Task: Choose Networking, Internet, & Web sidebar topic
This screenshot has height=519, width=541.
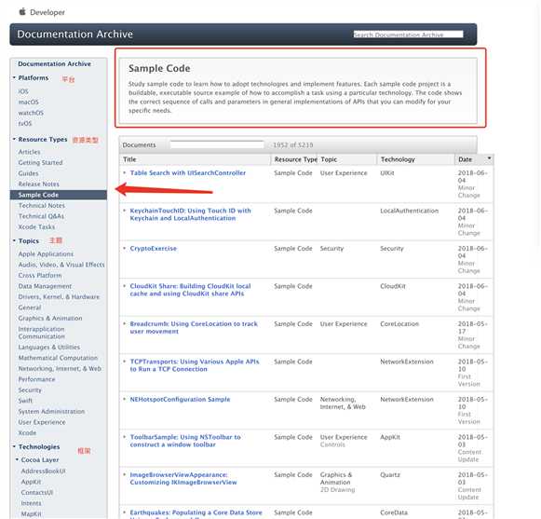Action: pos(60,368)
